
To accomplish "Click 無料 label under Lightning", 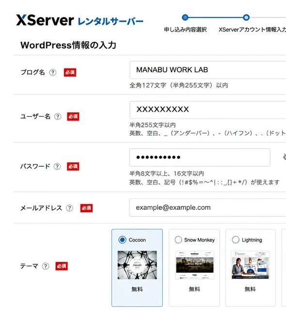I will (250, 289).
